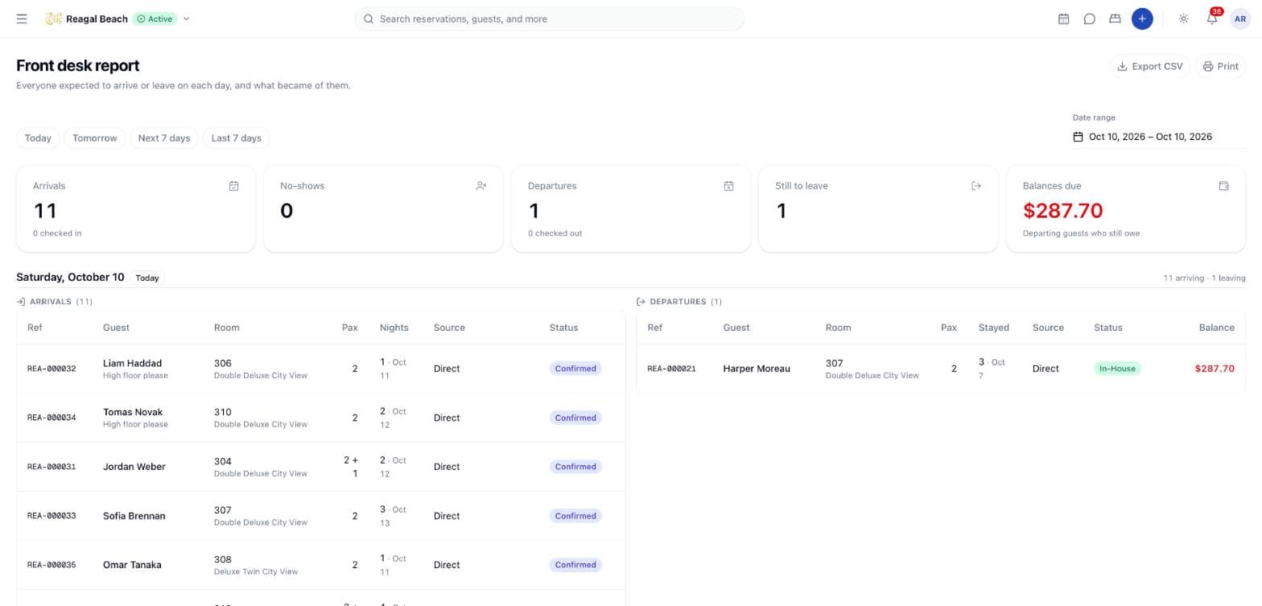Select the Tomorrow quick filter
This screenshot has width=1262, height=606.
pos(95,138)
